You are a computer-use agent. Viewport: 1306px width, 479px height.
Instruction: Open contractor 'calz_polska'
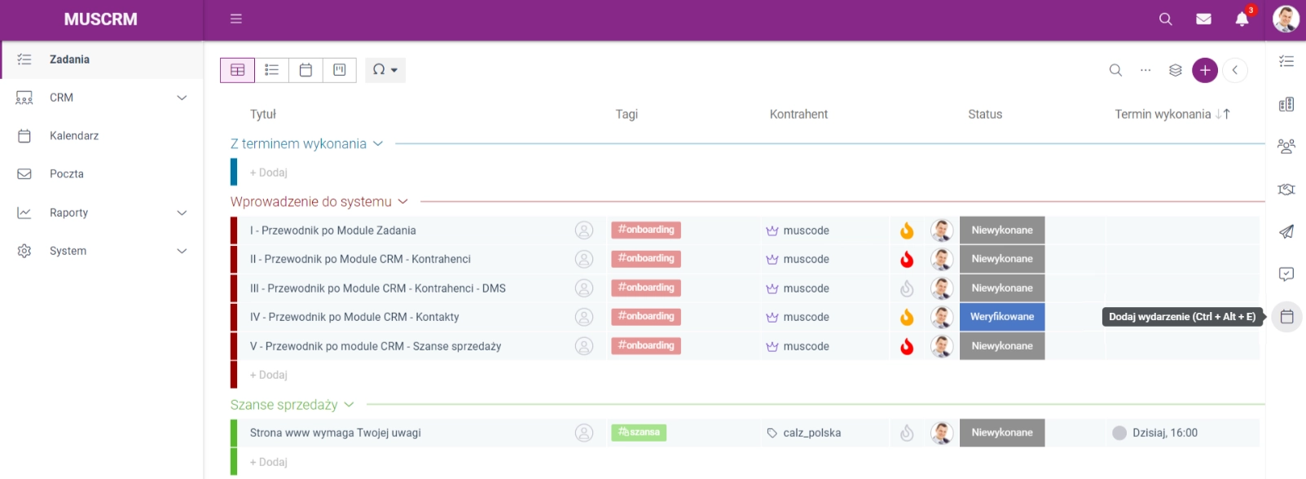[x=812, y=433]
